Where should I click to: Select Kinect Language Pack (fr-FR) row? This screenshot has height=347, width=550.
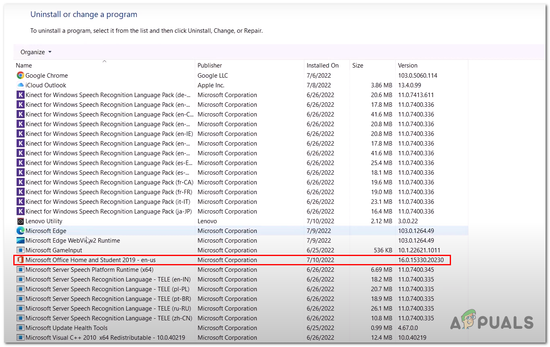coord(109,192)
